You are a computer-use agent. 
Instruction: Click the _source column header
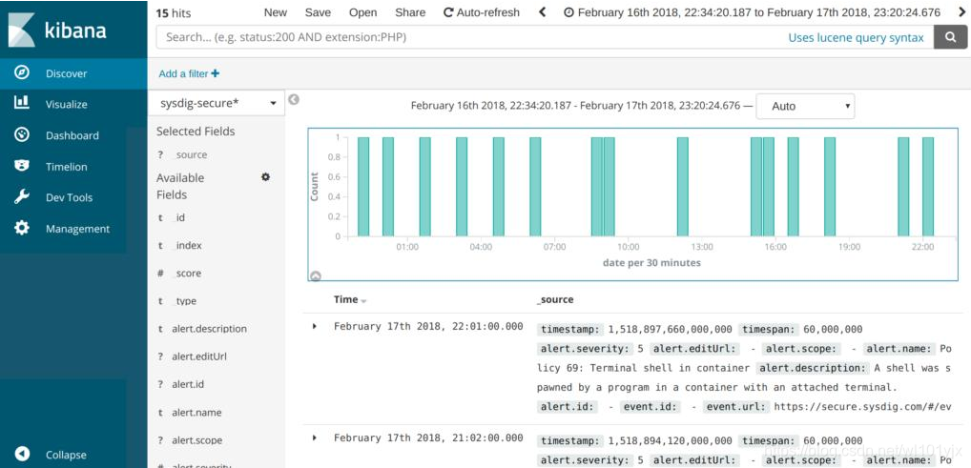point(555,299)
